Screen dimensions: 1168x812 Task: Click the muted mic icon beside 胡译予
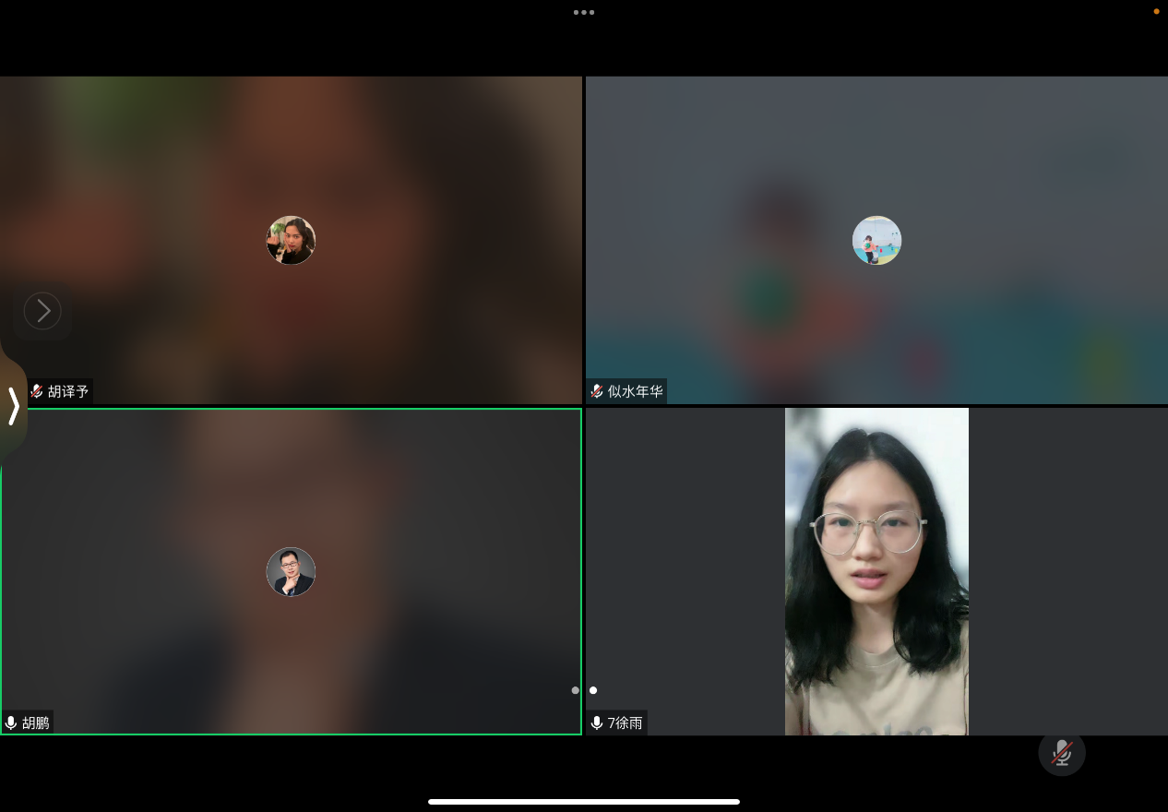pyautogui.click(x=37, y=391)
